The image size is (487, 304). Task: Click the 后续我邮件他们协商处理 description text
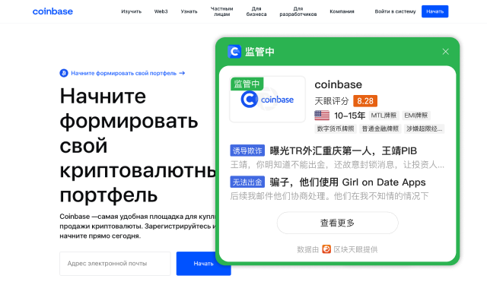point(329,196)
